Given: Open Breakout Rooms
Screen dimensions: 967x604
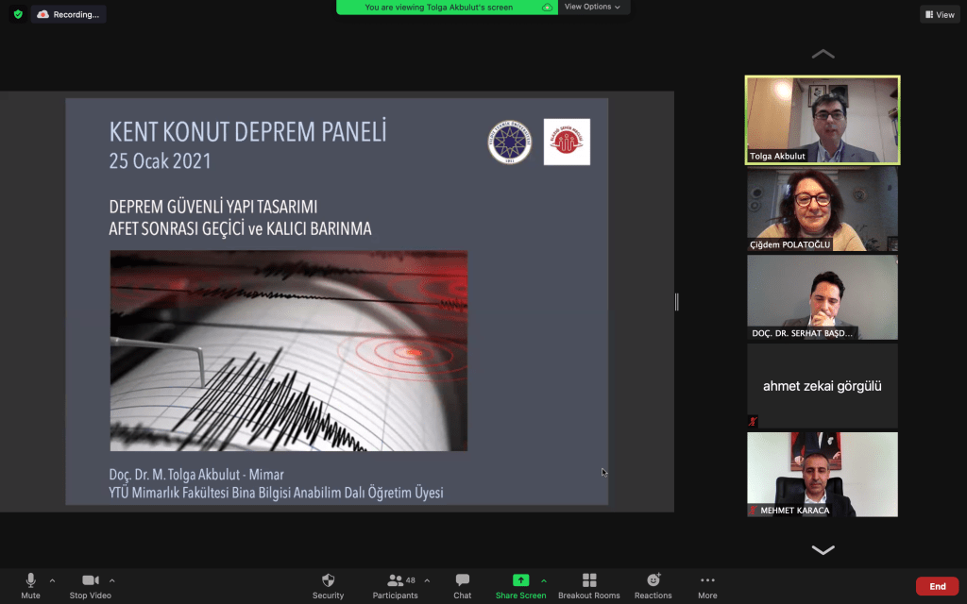Looking at the screenshot, I should pos(588,580).
